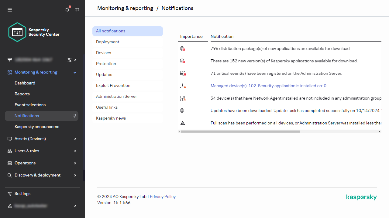Open the Privacy Policy link
This screenshot has height=218, width=389.
[x=163, y=197]
